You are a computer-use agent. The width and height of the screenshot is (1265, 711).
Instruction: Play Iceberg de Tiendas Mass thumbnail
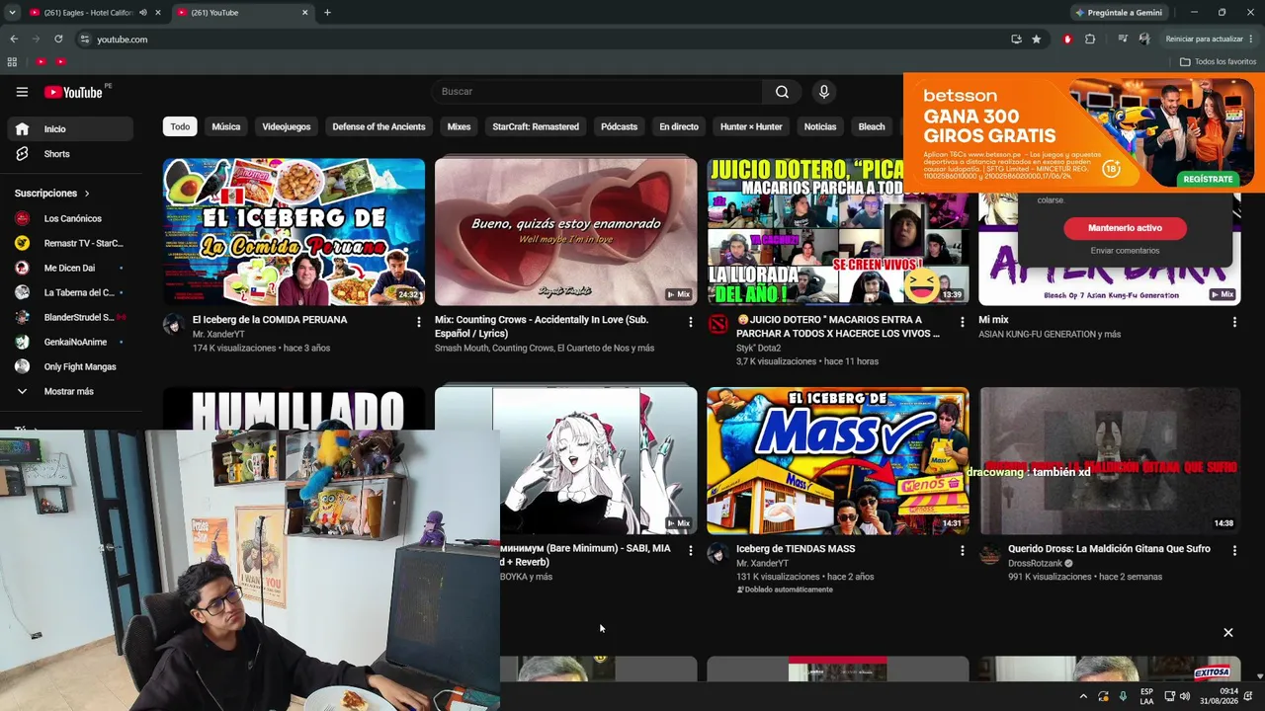(837, 461)
